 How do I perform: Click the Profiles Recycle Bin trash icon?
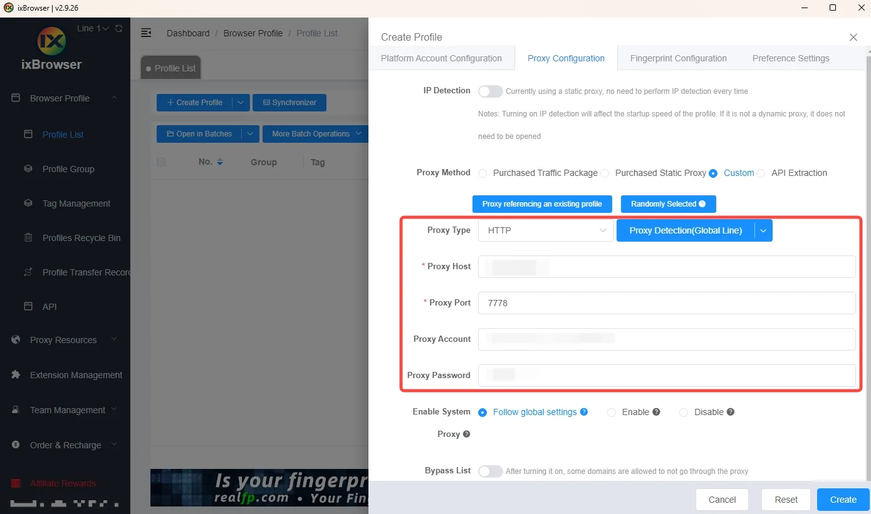[x=28, y=238]
